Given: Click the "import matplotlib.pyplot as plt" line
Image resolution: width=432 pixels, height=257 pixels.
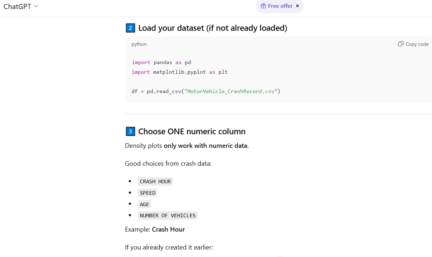Looking at the screenshot, I should pyautogui.click(x=179, y=72).
